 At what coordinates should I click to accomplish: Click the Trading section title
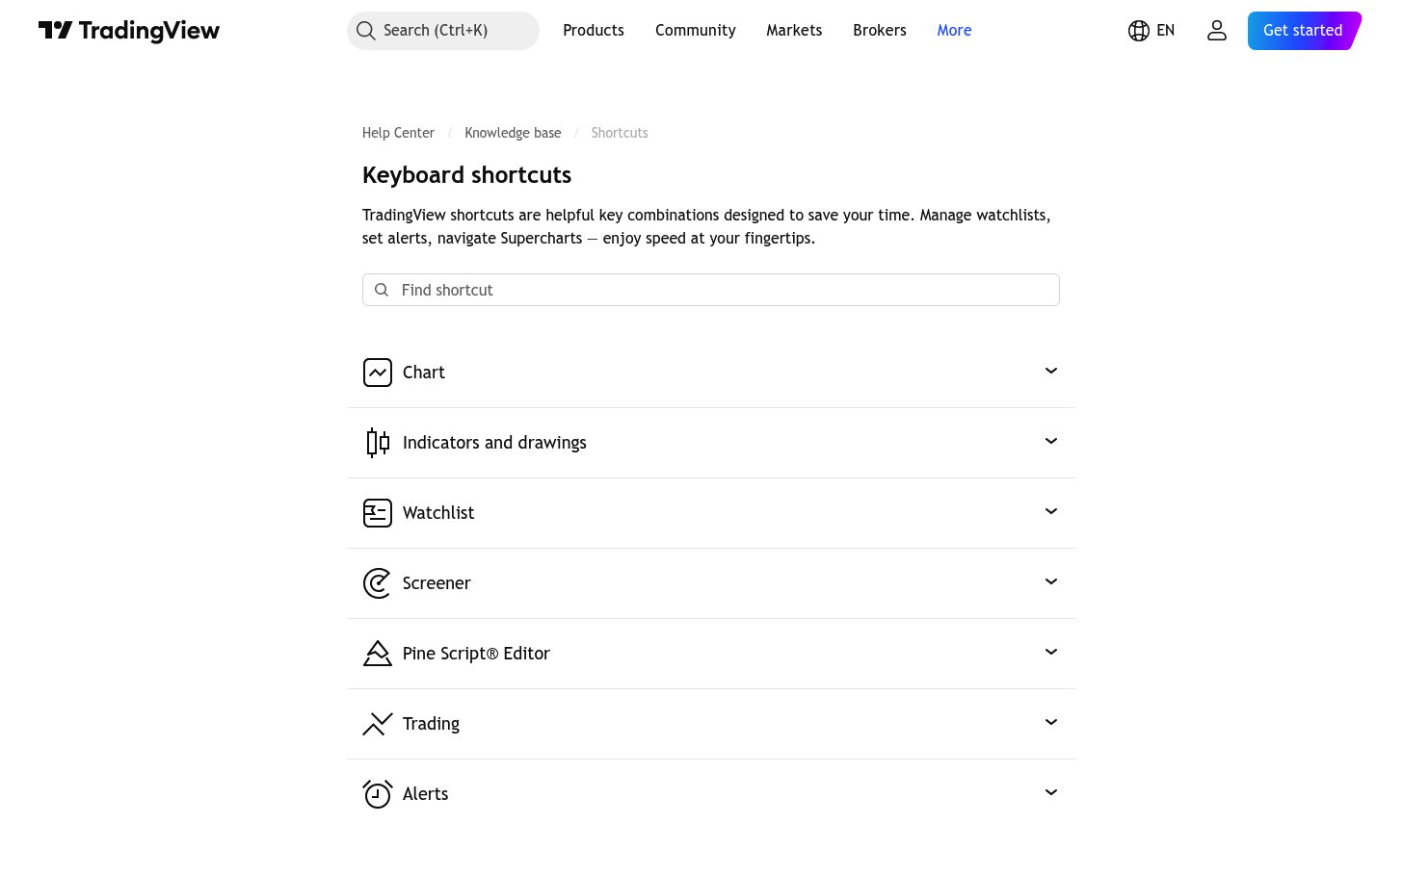click(431, 724)
